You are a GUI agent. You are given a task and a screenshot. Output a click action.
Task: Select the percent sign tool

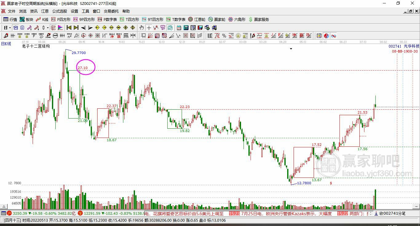(224, 36)
